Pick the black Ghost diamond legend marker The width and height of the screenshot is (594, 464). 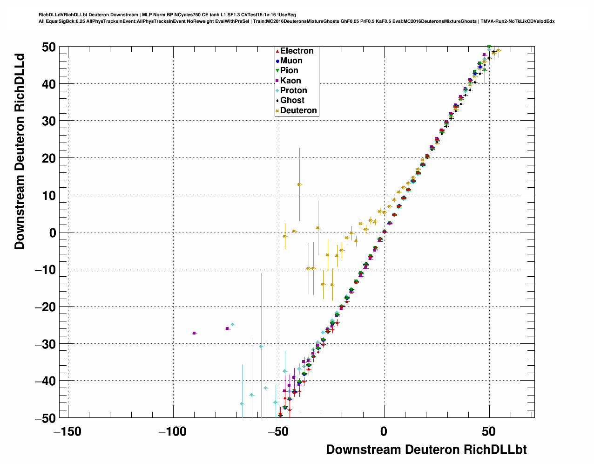click(x=277, y=101)
